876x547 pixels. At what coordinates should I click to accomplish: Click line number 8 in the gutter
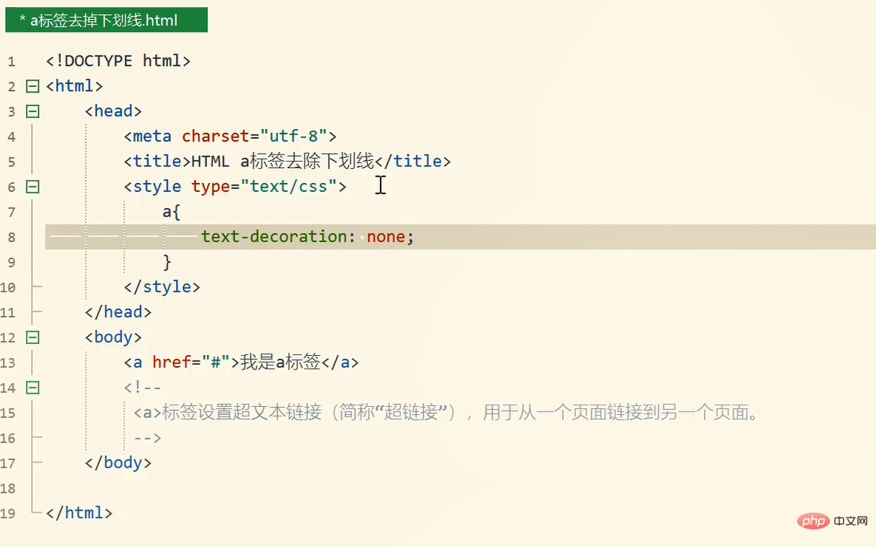click(x=12, y=237)
